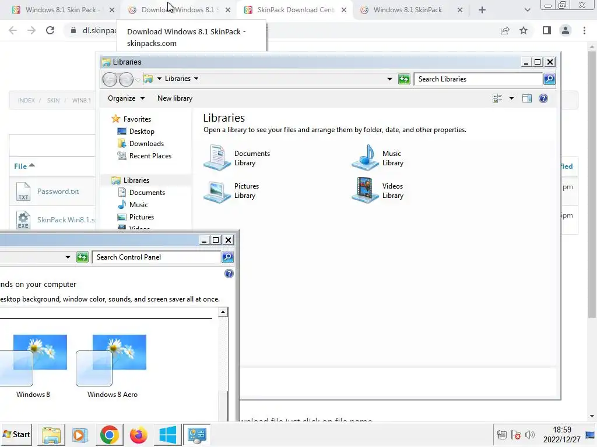Expand the Control Panel address dropdown arrow
This screenshot has width=597, height=447.
pyautogui.click(x=68, y=257)
